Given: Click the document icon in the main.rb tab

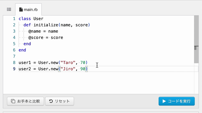Looking at the screenshot, I should click(21, 9).
